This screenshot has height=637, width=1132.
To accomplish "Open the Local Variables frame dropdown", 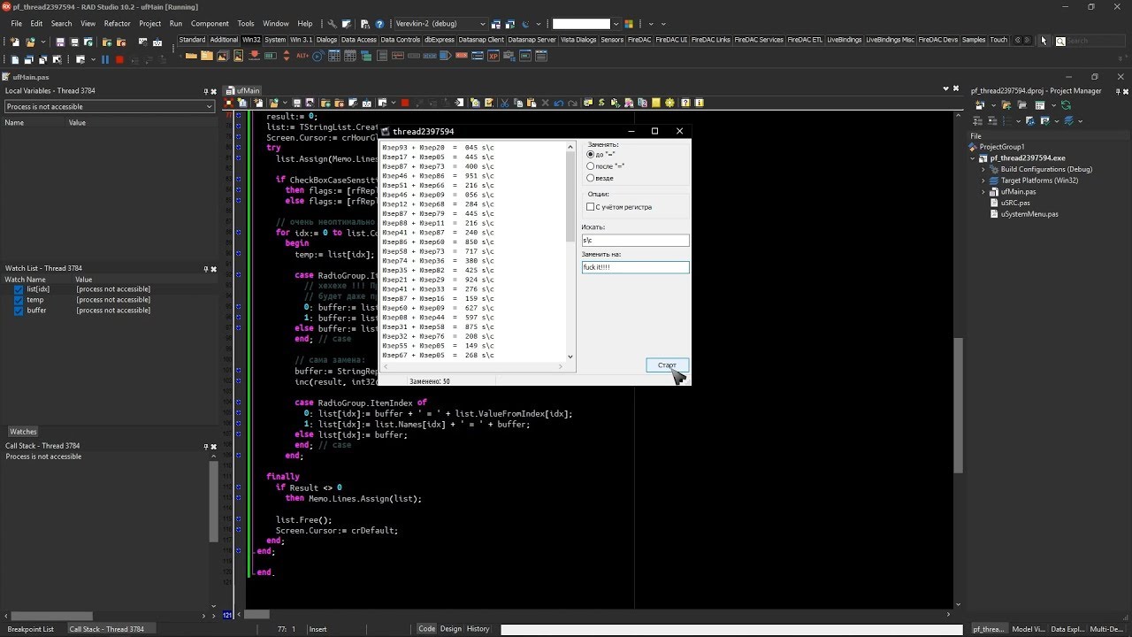I will pyautogui.click(x=209, y=107).
